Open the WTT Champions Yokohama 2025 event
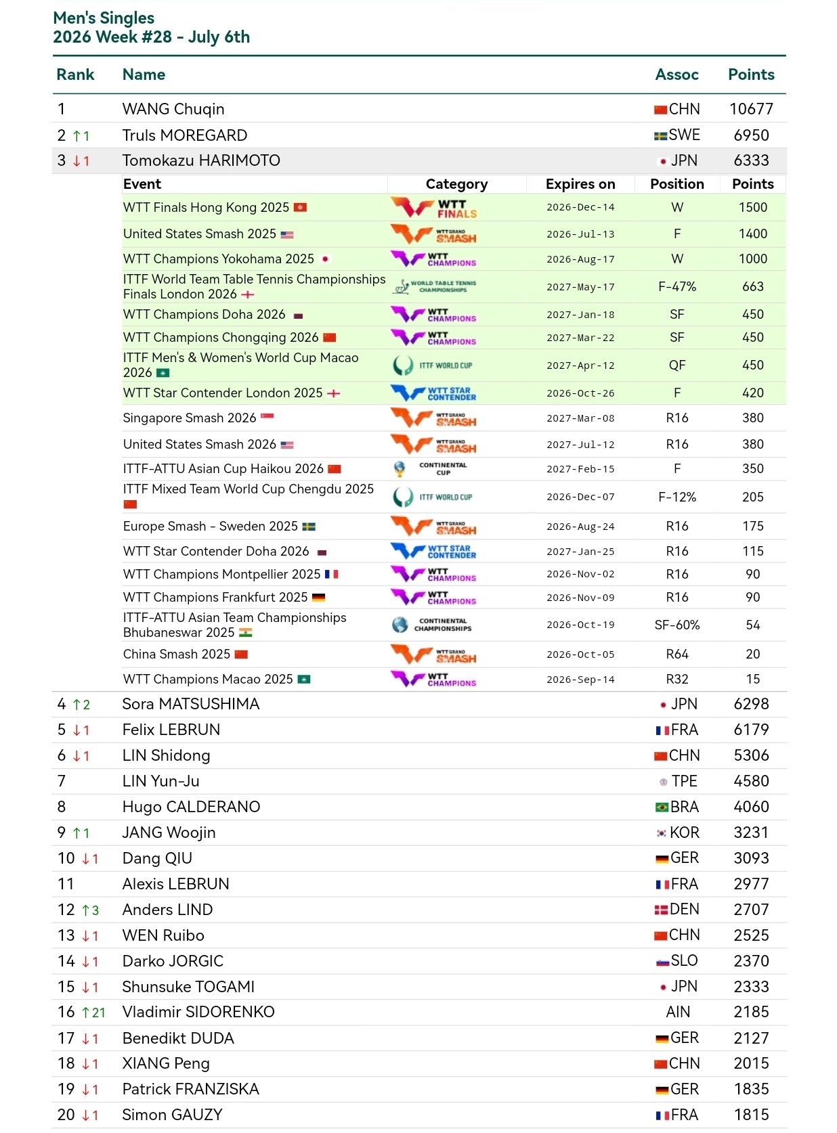This screenshot has height=1133, width=837. click(x=219, y=259)
